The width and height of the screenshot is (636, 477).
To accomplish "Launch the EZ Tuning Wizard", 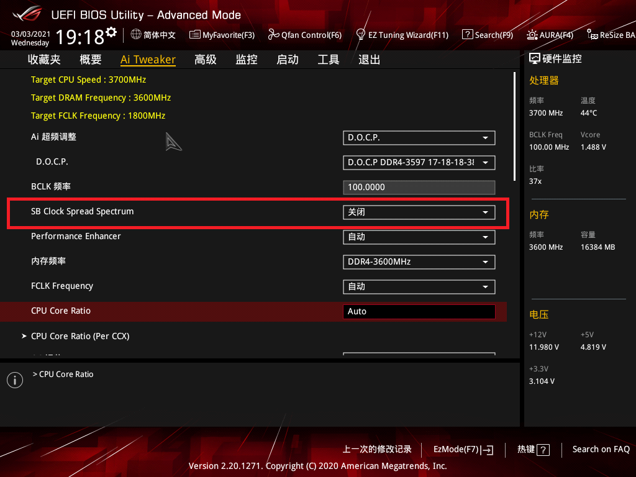I will 402,35.
